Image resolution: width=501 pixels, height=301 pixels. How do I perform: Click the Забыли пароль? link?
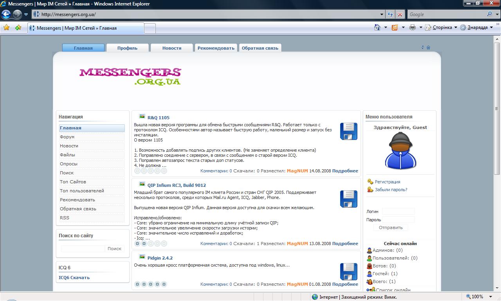point(391,190)
